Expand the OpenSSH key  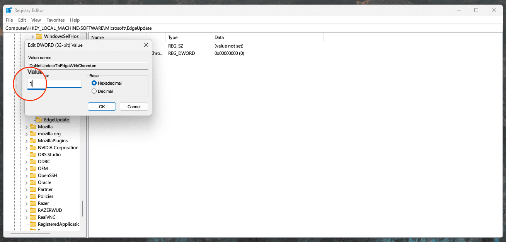(27, 176)
